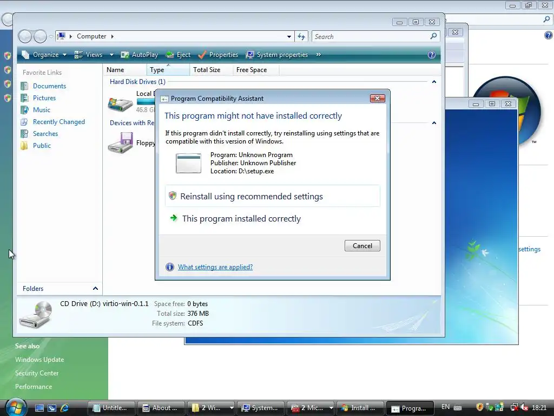The width and height of the screenshot is (554, 416).
Task: Select the Local Disk drive icon
Action: (x=120, y=103)
